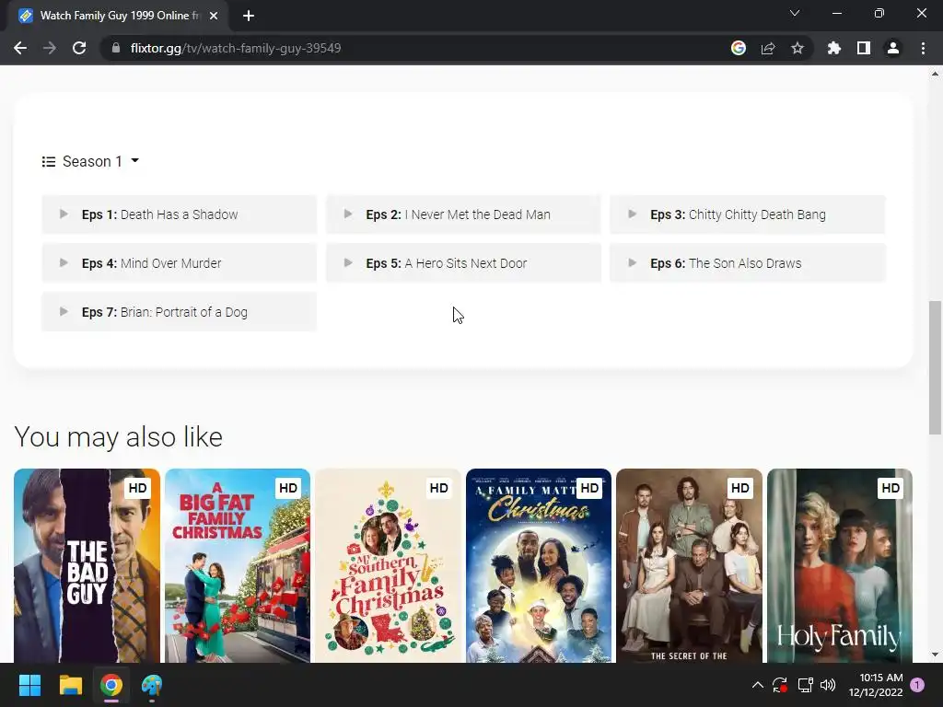The image size is (943, 707).
Task: Open A Family Matters Christmas poster
Action: (x=539, y=566)
